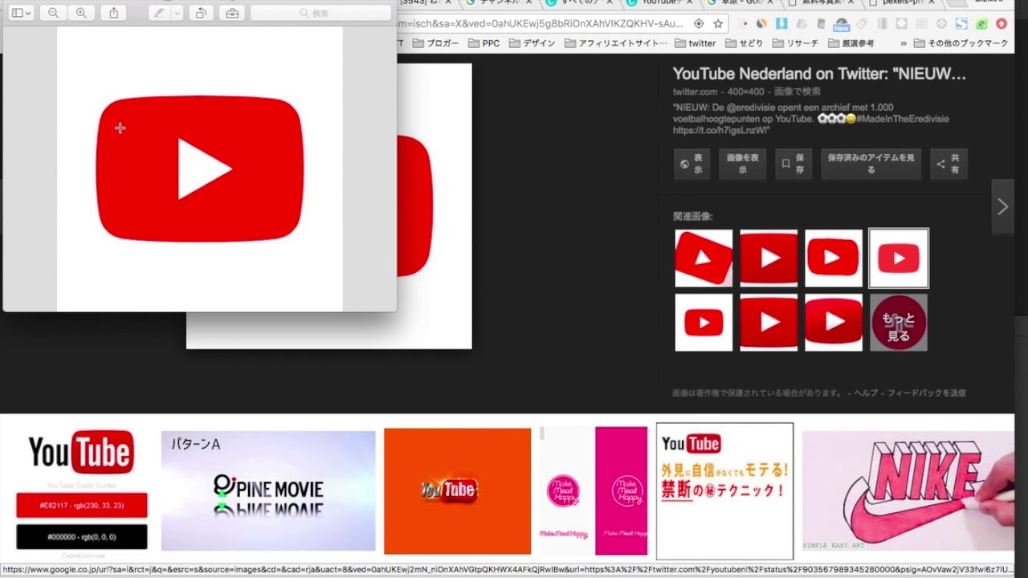Click the 画像を表示 button
1028x578 pixels.
click(742, 164)
